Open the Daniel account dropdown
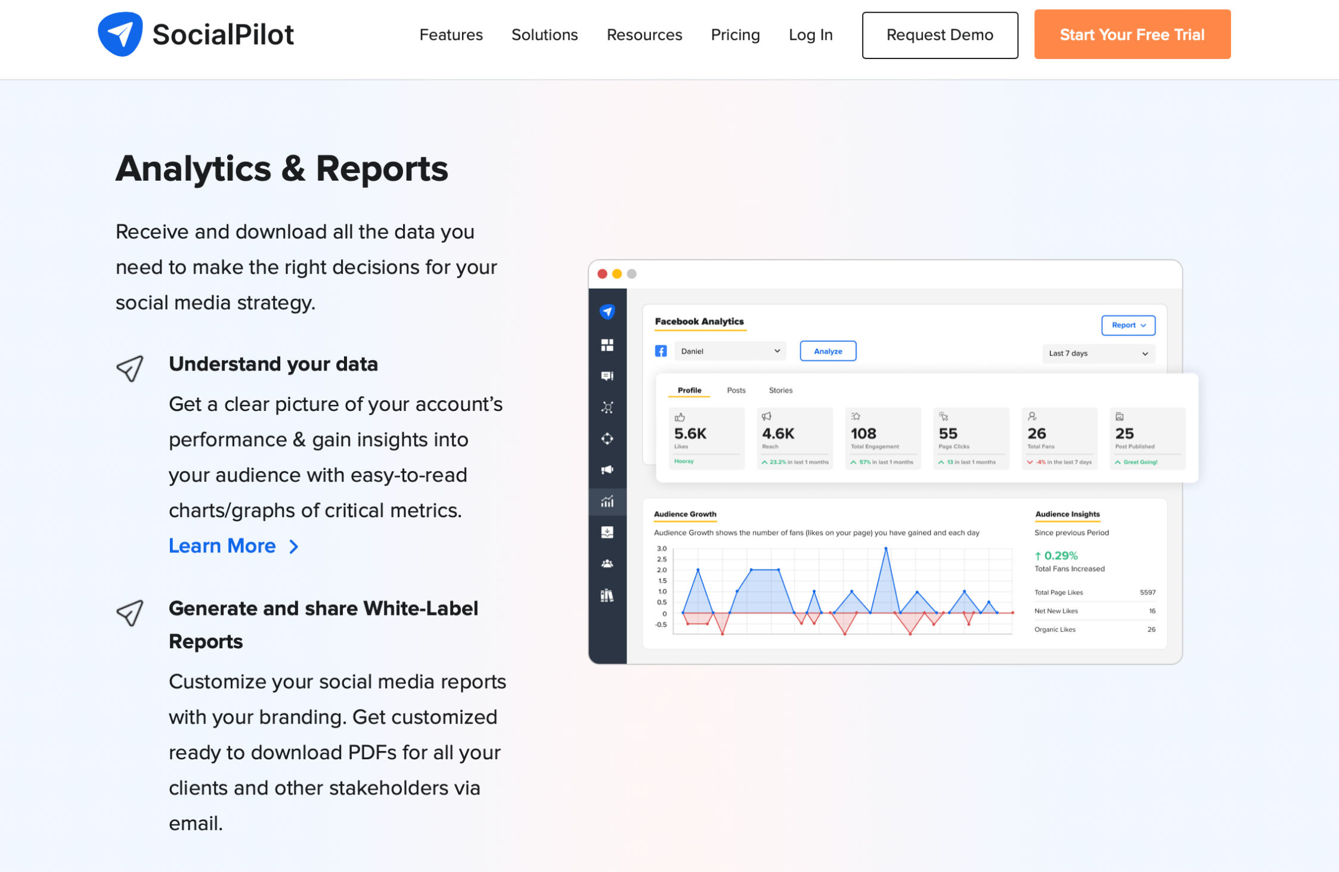The height and width of the screenshot is (872, 1339). pos(730,351)
